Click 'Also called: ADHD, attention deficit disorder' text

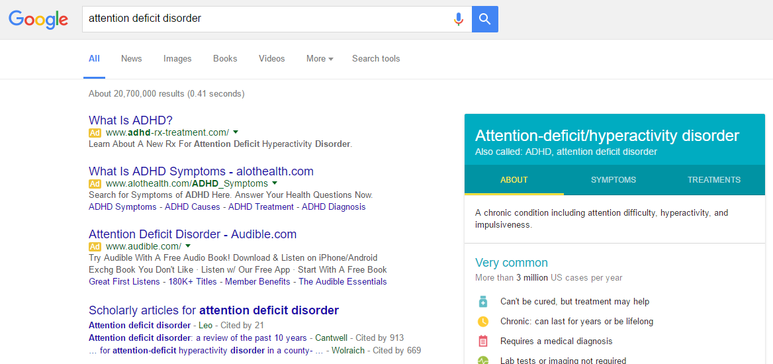[566, 152]
